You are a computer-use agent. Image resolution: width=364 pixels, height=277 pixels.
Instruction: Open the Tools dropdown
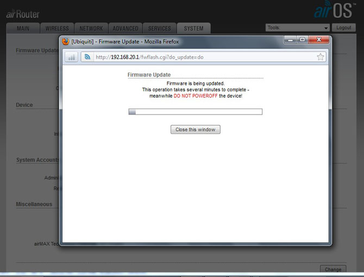(x=298, y=28)
